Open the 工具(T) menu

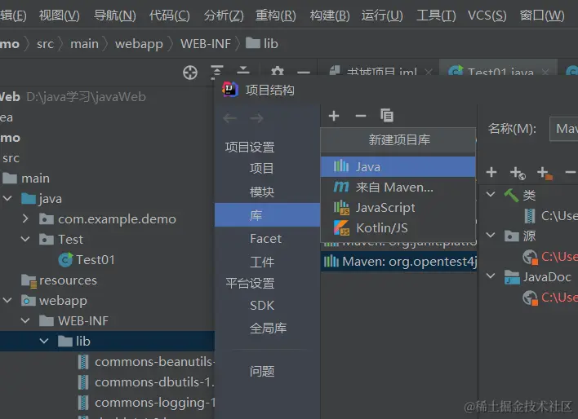[x=436, y=15]
